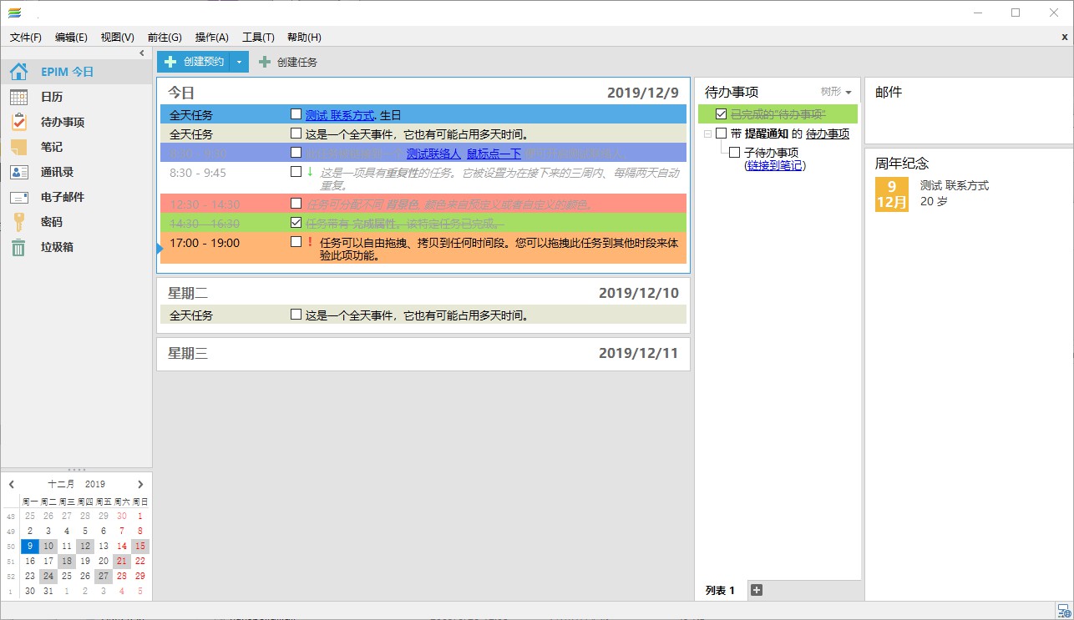Open dropdown arrow next to 创建预约
This screenshot has width=1074, height=620.
pyautogui.click(x=239, y=62)
